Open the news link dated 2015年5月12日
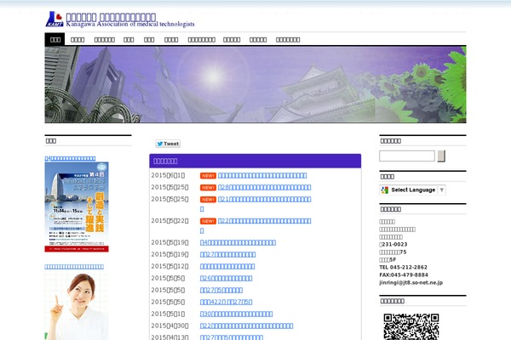This screenshot has height=340, width=511. pyautogui.click(x=227, y=266)
